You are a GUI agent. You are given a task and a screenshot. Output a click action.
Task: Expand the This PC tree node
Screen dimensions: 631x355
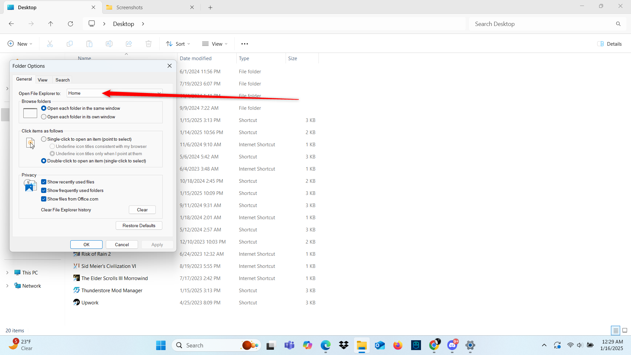[x=7, y=272]
